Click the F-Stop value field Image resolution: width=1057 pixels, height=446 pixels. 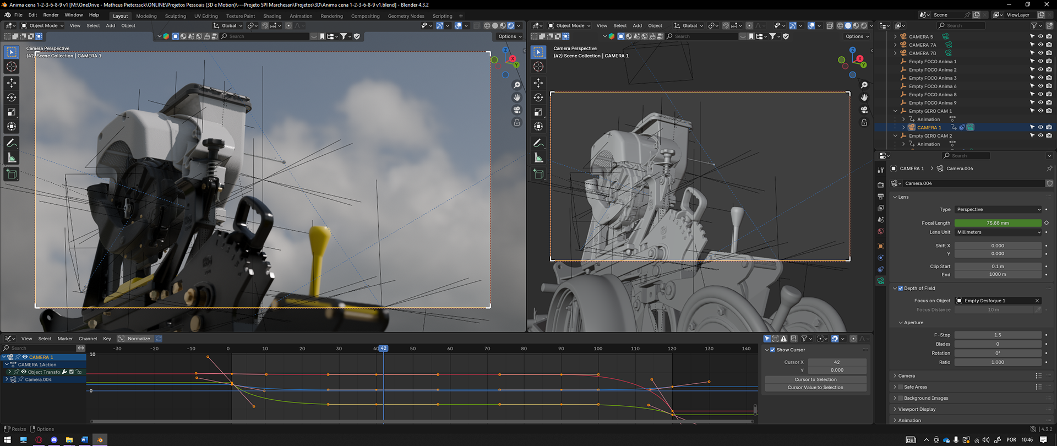(998, 335)
